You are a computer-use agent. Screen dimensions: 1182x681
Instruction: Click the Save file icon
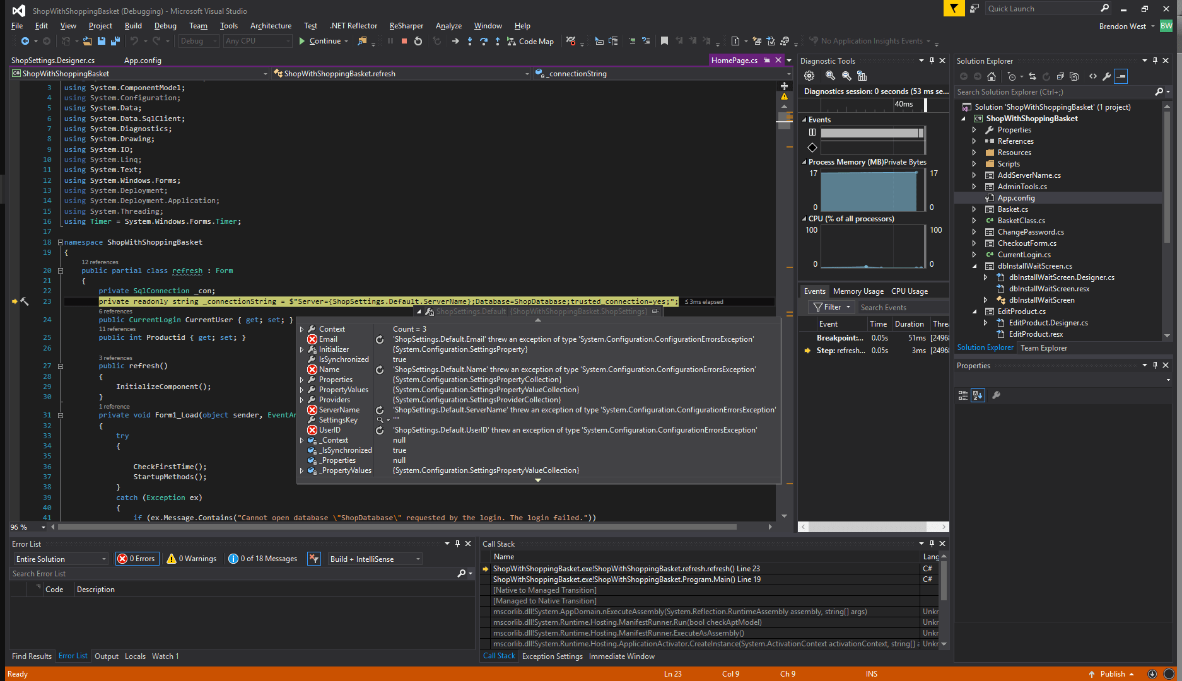tap(102, 41)
